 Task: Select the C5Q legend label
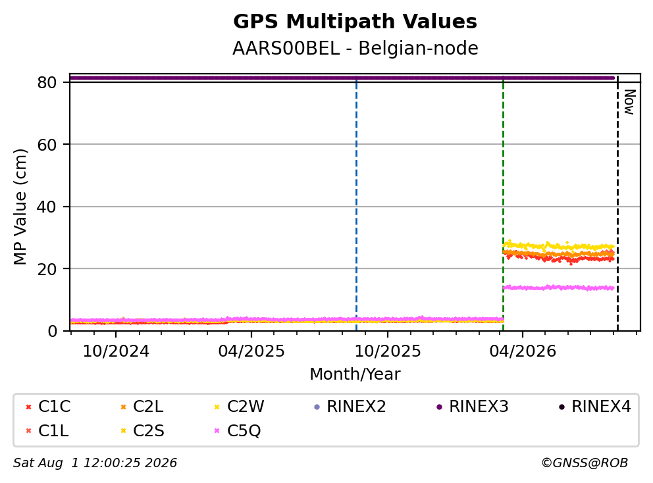tap(244, 430)
